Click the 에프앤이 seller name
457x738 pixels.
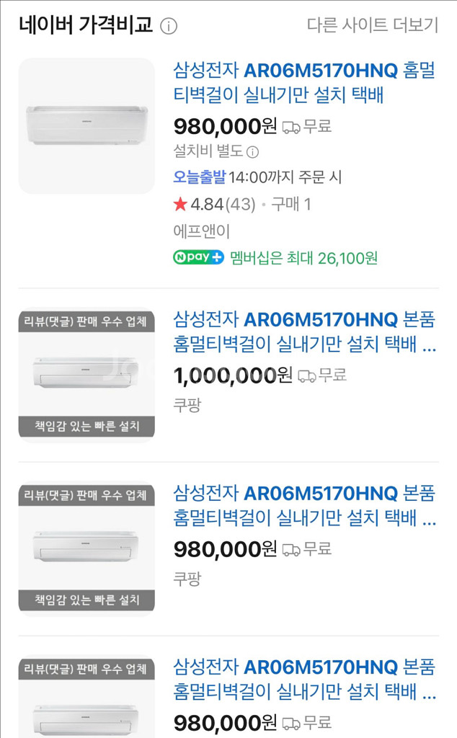pos(201,231)
